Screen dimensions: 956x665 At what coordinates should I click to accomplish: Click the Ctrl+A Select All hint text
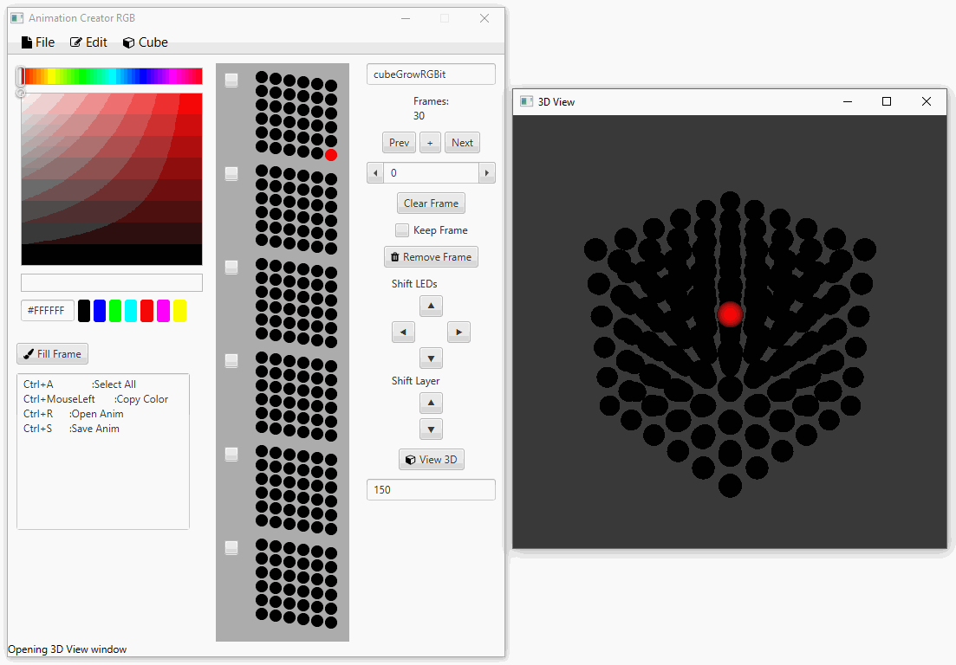click(79, 384)
